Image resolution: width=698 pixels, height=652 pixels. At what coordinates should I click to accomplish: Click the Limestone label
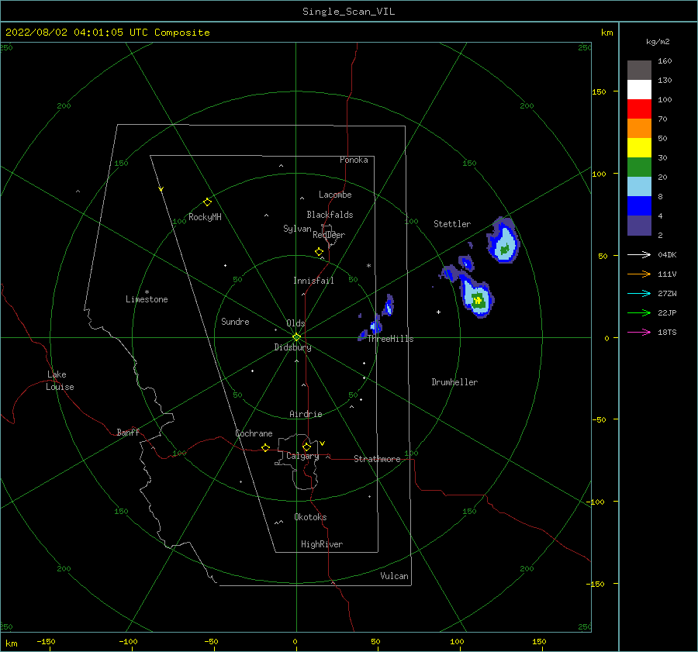pyautogui.click(x=147, y=299)
